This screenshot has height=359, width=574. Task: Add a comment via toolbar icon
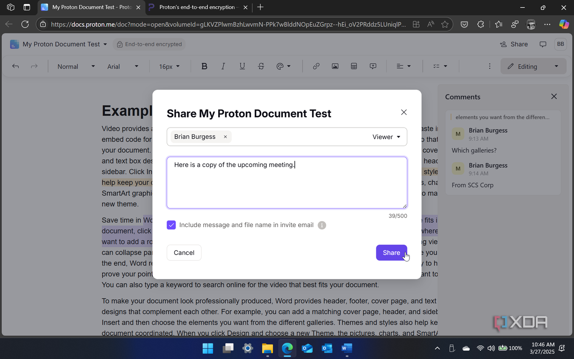(373, 66)
